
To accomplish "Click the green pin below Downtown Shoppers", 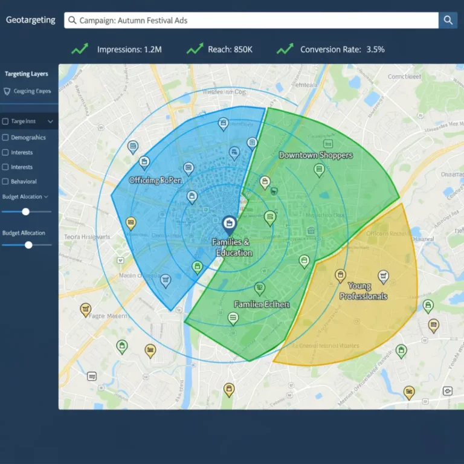I will [319, 170].
